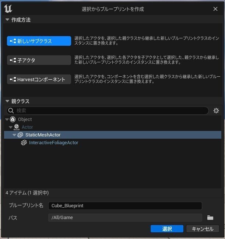Open the folder browse icon for path
225x239 pixels.
pos(210,218)
